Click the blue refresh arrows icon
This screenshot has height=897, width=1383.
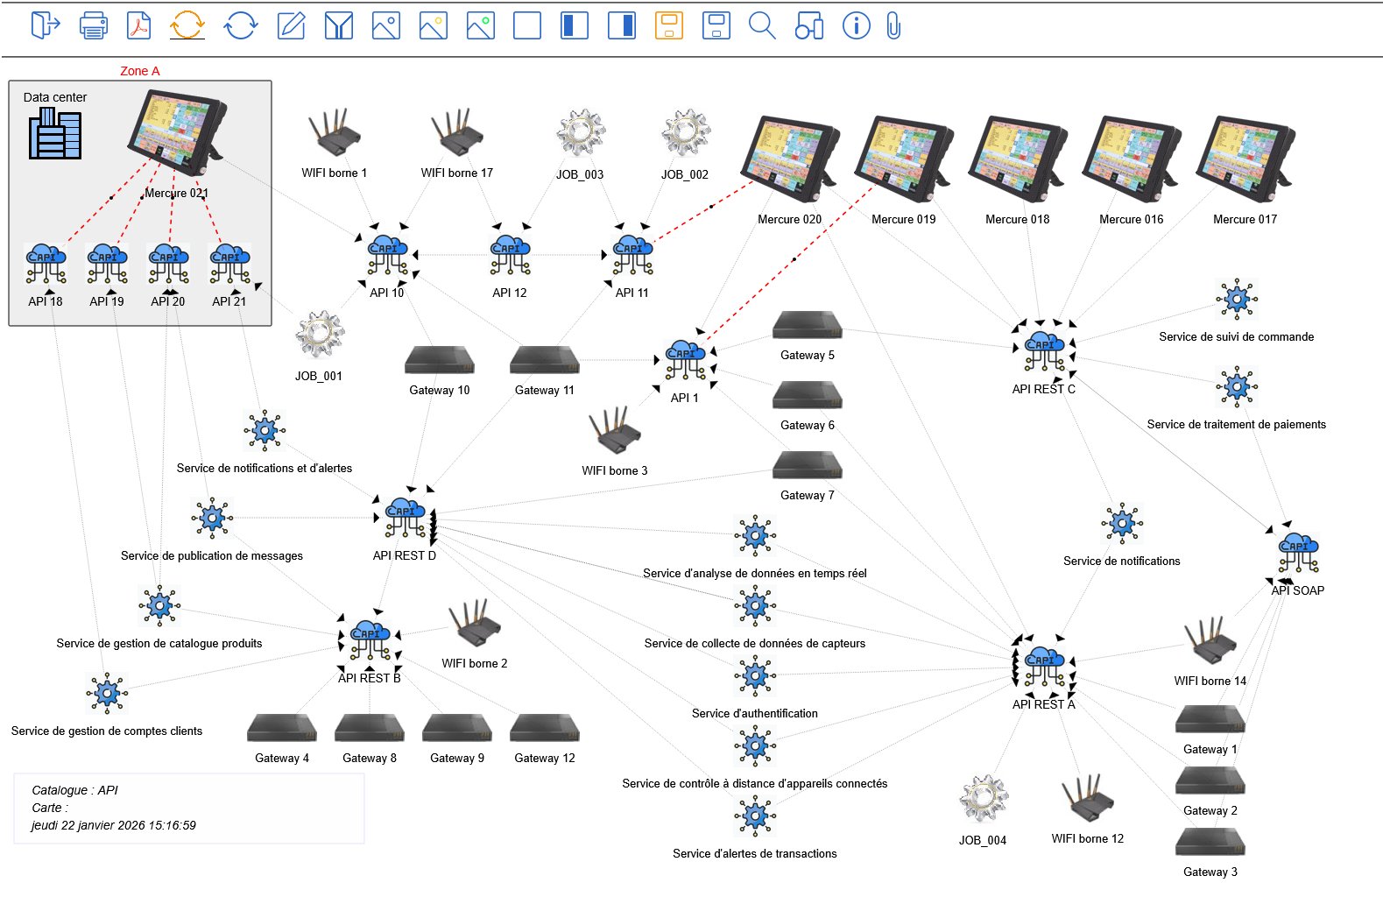[x=241, y=25]
